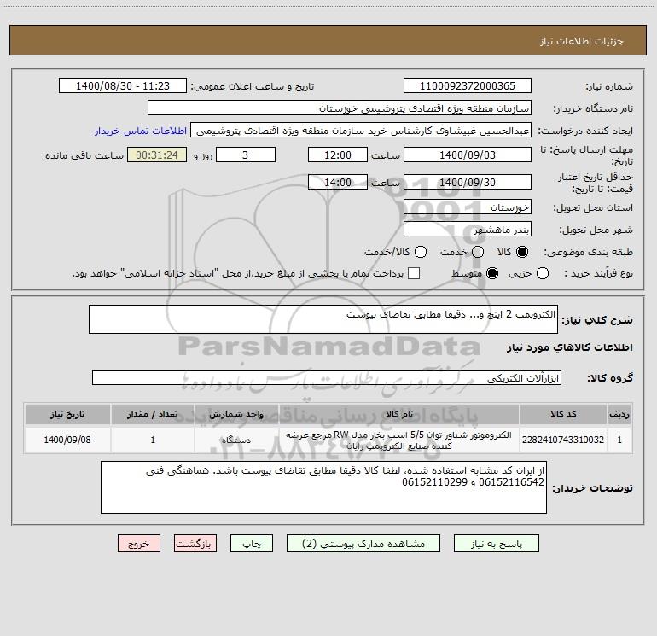Image resolution: width=657 pixels, height=636 pixels.
Task: Click the general description field الکتروپمپ 2 اینچ
Action: click(x=323, y=319)
